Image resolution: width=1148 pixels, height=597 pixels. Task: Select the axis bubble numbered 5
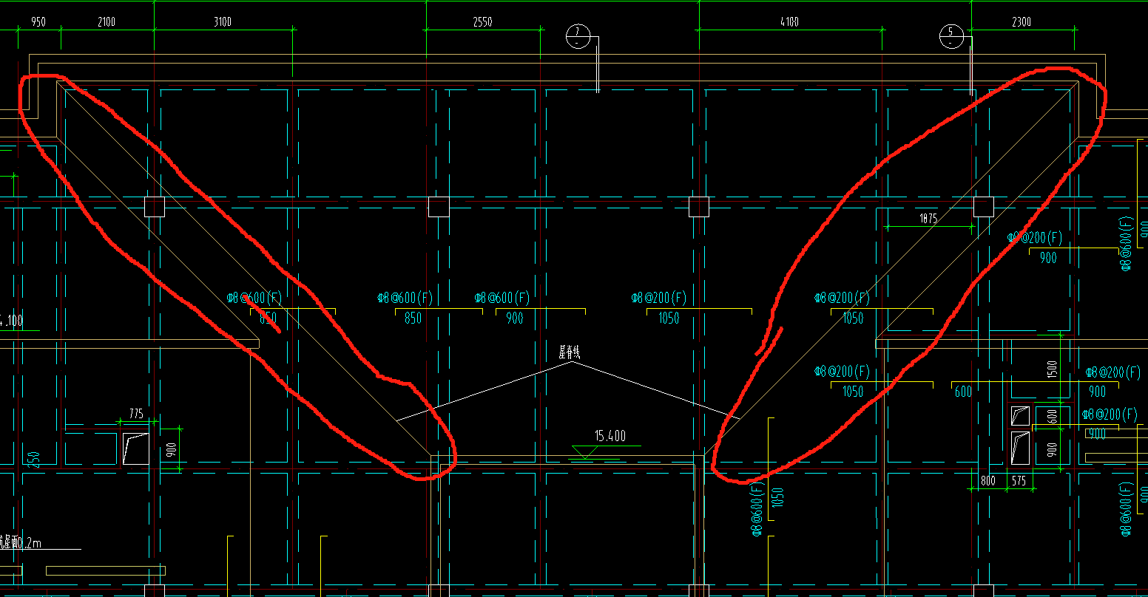pyautogui.click(x=951, y=35)
